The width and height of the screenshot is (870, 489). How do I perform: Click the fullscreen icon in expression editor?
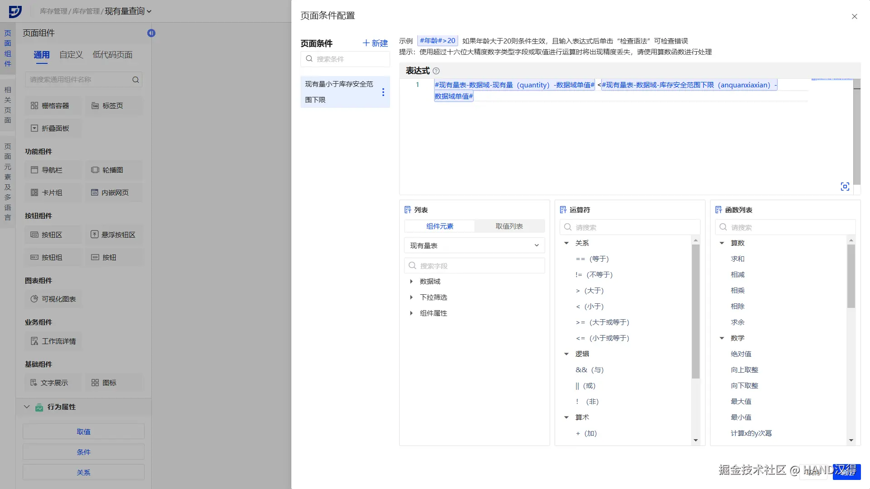coord(845,187)
